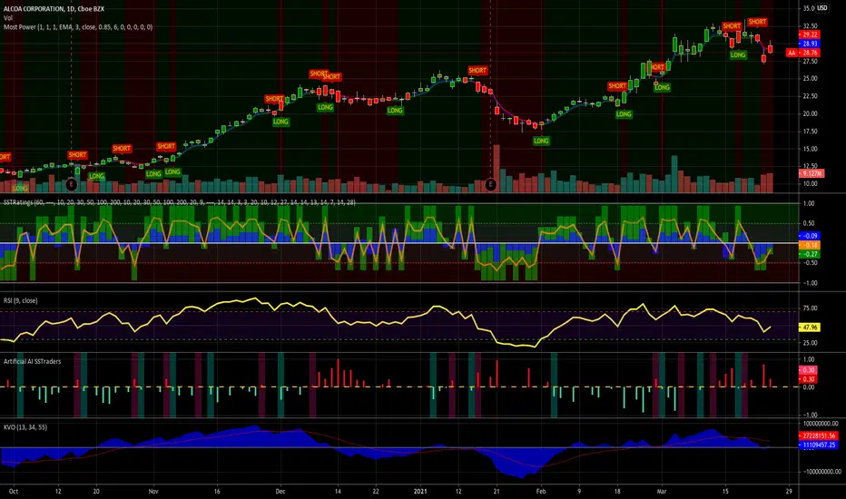Click the blue -0.09 SSTRatings value tag
The width and height of the screenshot is (846, 499).
pyautogui.click(x=810, y=236)
